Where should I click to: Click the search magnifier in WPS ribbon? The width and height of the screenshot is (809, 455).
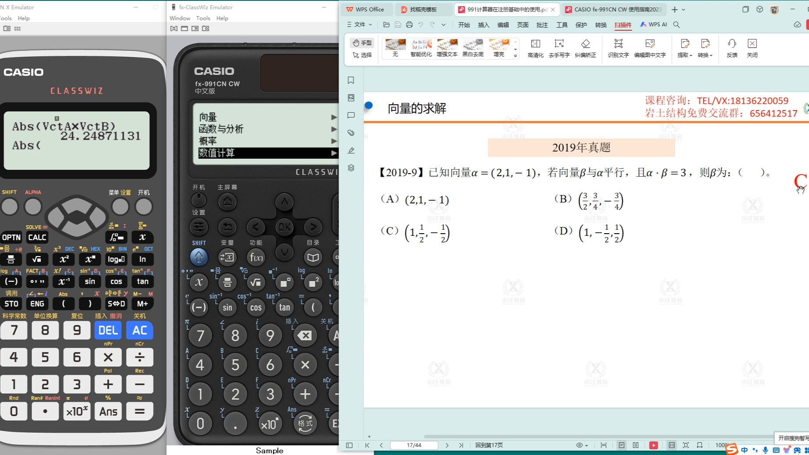click(677, 25)
